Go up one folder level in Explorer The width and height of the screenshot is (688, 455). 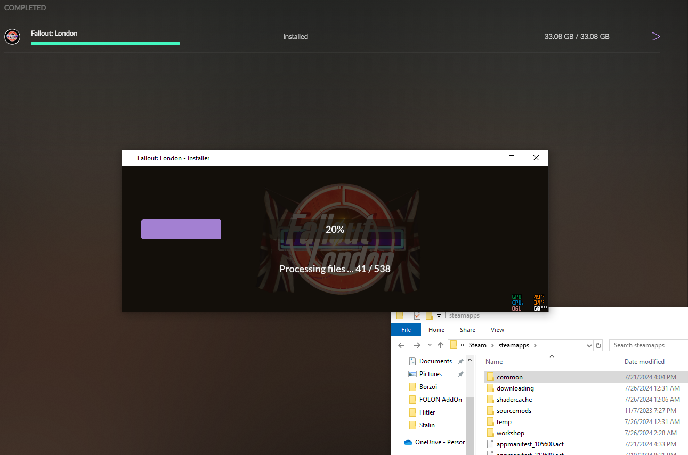(441, 345)
